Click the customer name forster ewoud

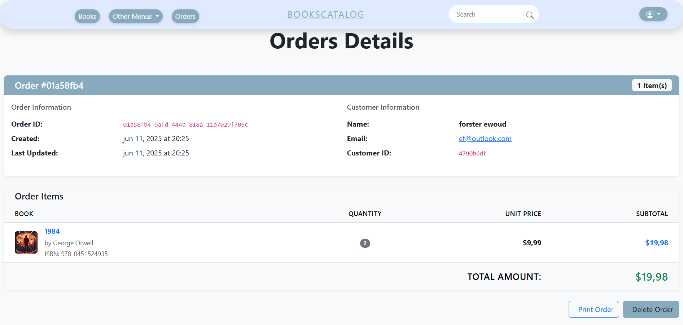coord(482,124)
